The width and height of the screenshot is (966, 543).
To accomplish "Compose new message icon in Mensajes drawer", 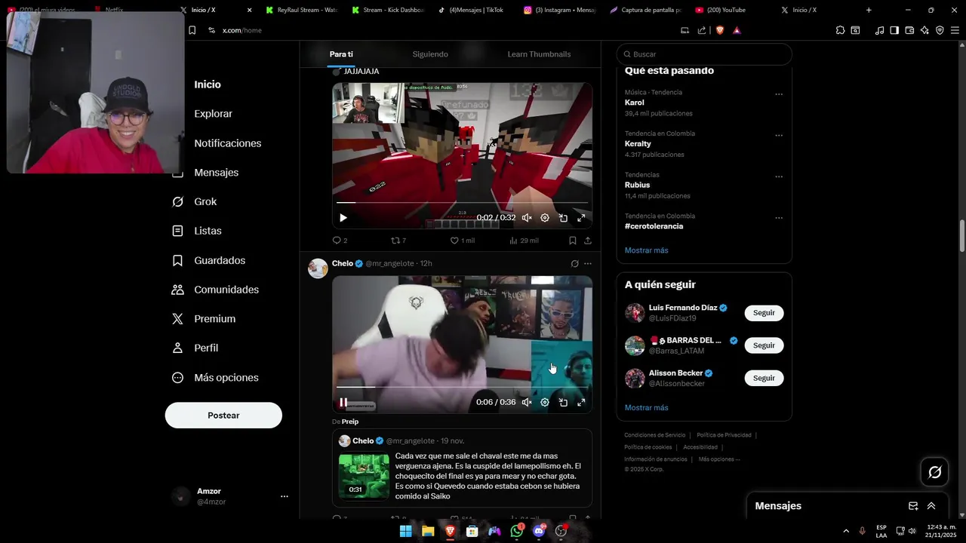I will point(913,506).
